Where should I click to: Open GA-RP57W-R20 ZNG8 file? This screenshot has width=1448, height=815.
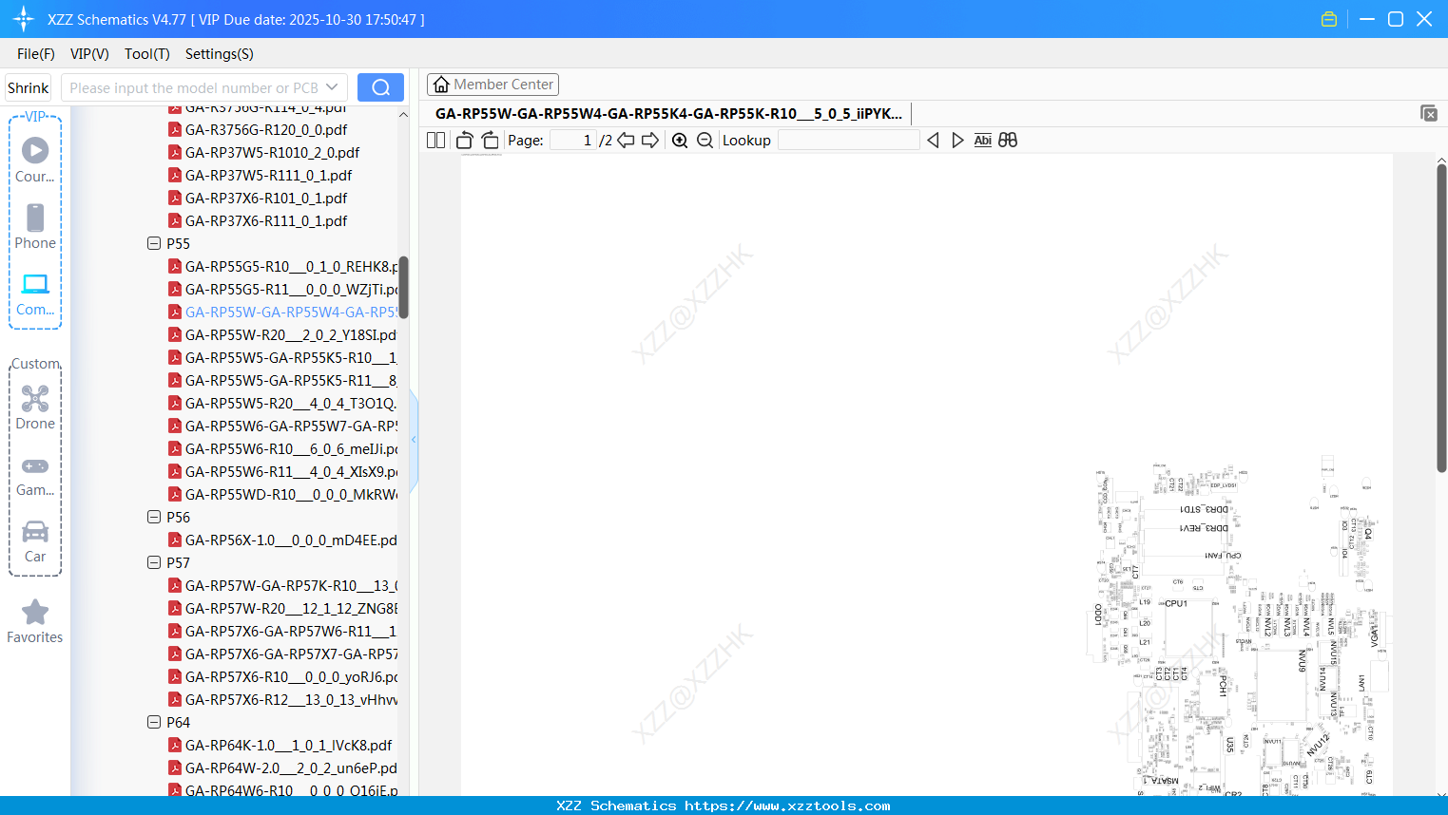[x=283, y=608]
